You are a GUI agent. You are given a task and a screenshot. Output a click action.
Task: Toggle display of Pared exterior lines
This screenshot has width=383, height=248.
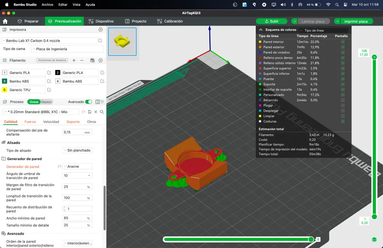click(x=343, y=47)
